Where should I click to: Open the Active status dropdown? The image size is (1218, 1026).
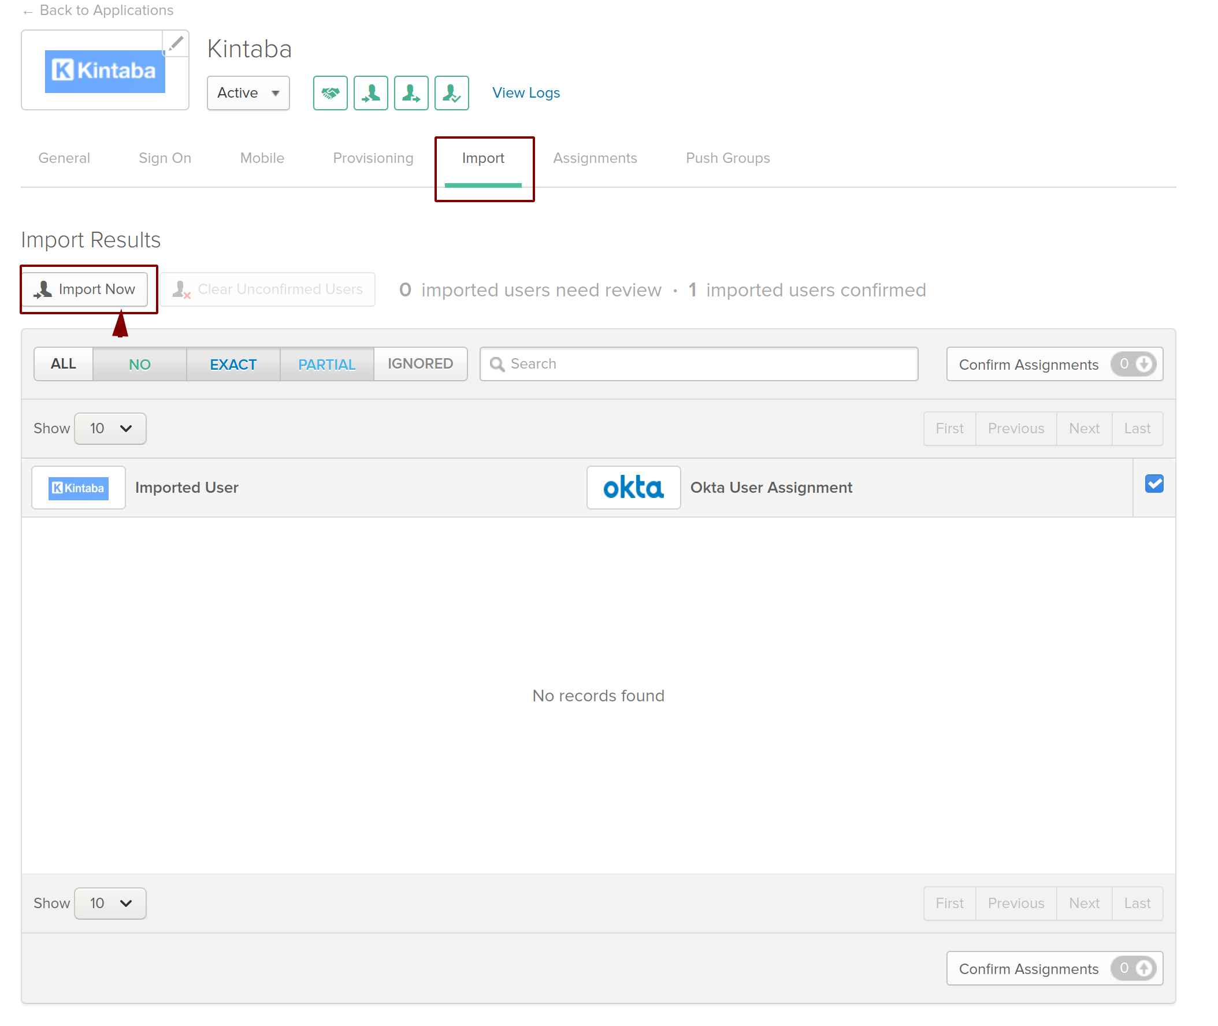(x=248, y=92)
